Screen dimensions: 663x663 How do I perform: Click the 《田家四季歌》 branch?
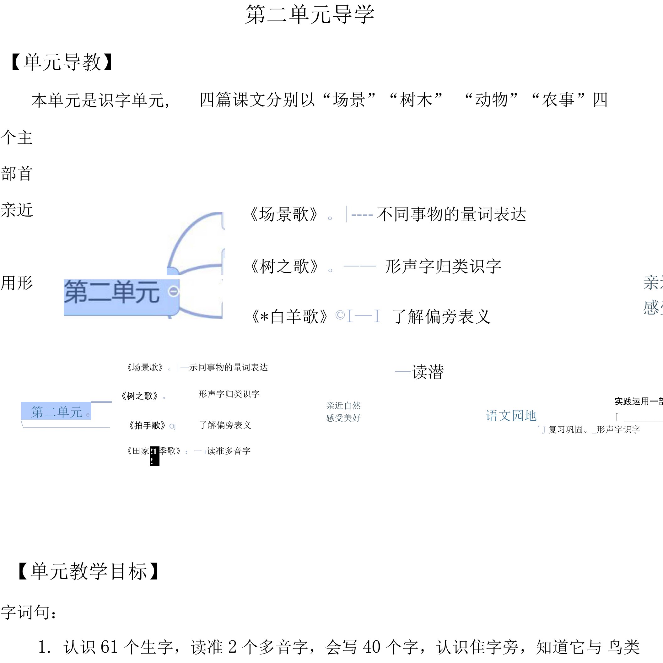tap(154, 451)
